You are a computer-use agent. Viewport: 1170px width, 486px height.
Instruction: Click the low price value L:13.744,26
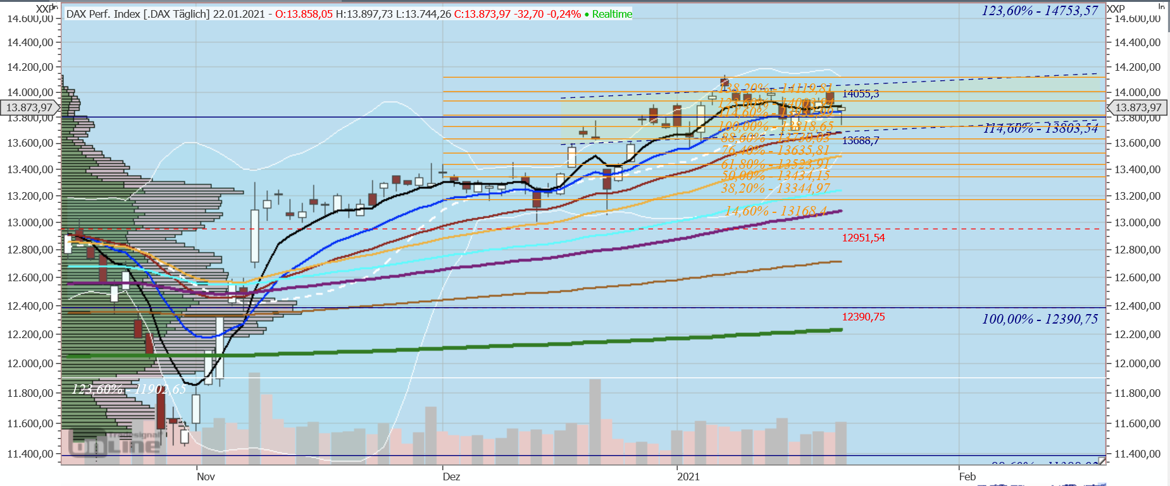pyautogui.click(x=423, y=14)
